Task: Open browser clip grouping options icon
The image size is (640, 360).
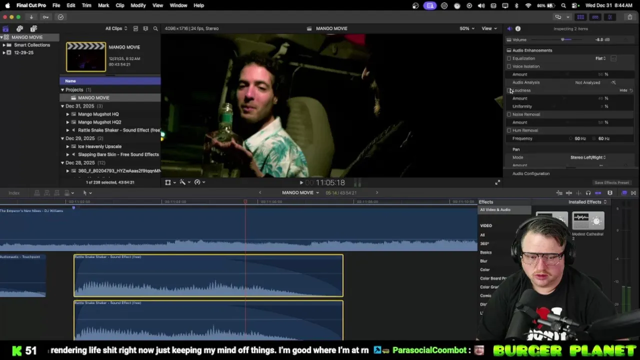Action: pos(145,28)
